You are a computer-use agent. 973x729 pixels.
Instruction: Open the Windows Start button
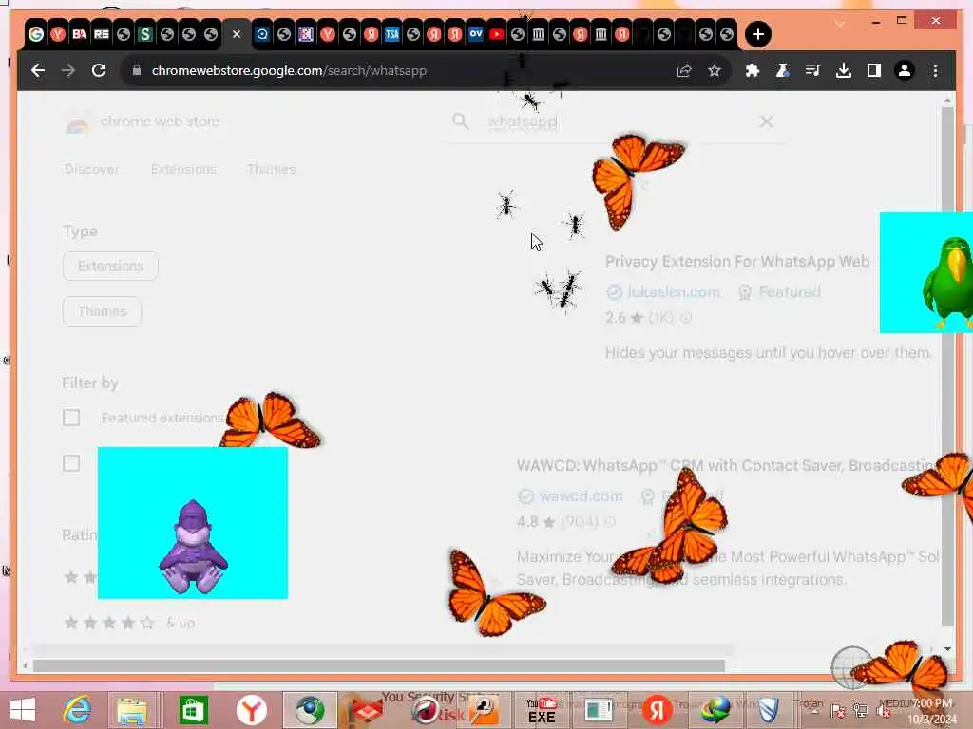(23, 710)
